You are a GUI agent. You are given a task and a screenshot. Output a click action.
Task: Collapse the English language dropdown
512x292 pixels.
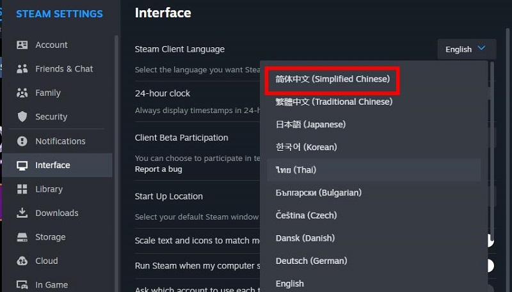coord(467,49)
